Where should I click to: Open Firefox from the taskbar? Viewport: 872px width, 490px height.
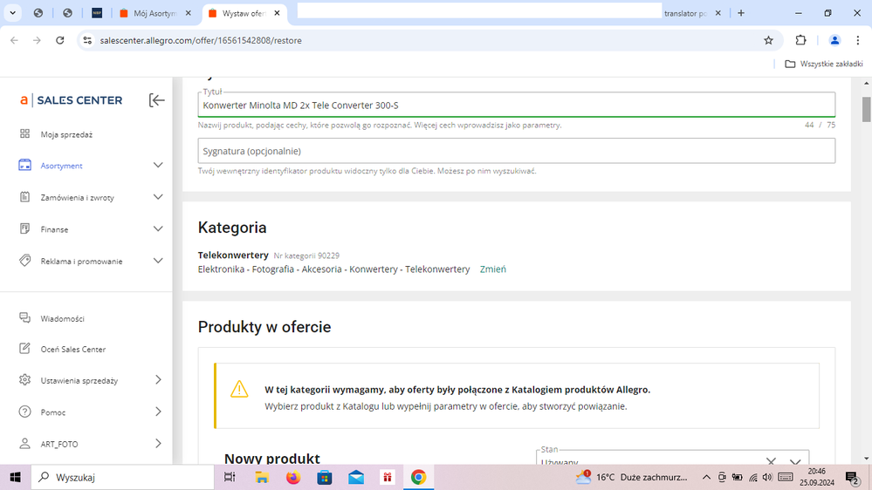(x=293, y=477)
